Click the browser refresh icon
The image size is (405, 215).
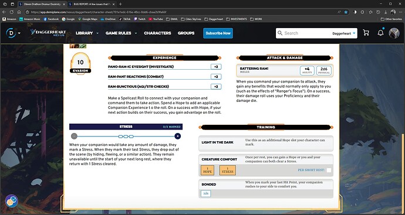point(12,12)
